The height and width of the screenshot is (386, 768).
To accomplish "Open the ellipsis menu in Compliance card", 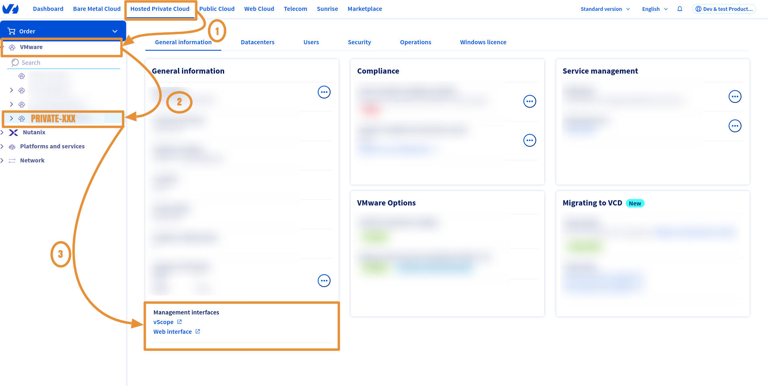I will [529, 101].
